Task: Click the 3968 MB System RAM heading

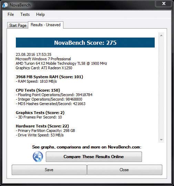Action: coord(49,77)
